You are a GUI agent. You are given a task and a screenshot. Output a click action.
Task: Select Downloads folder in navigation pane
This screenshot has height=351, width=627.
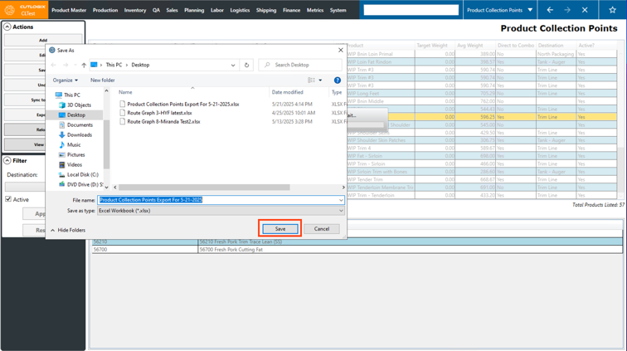click(x=79, y=134)
